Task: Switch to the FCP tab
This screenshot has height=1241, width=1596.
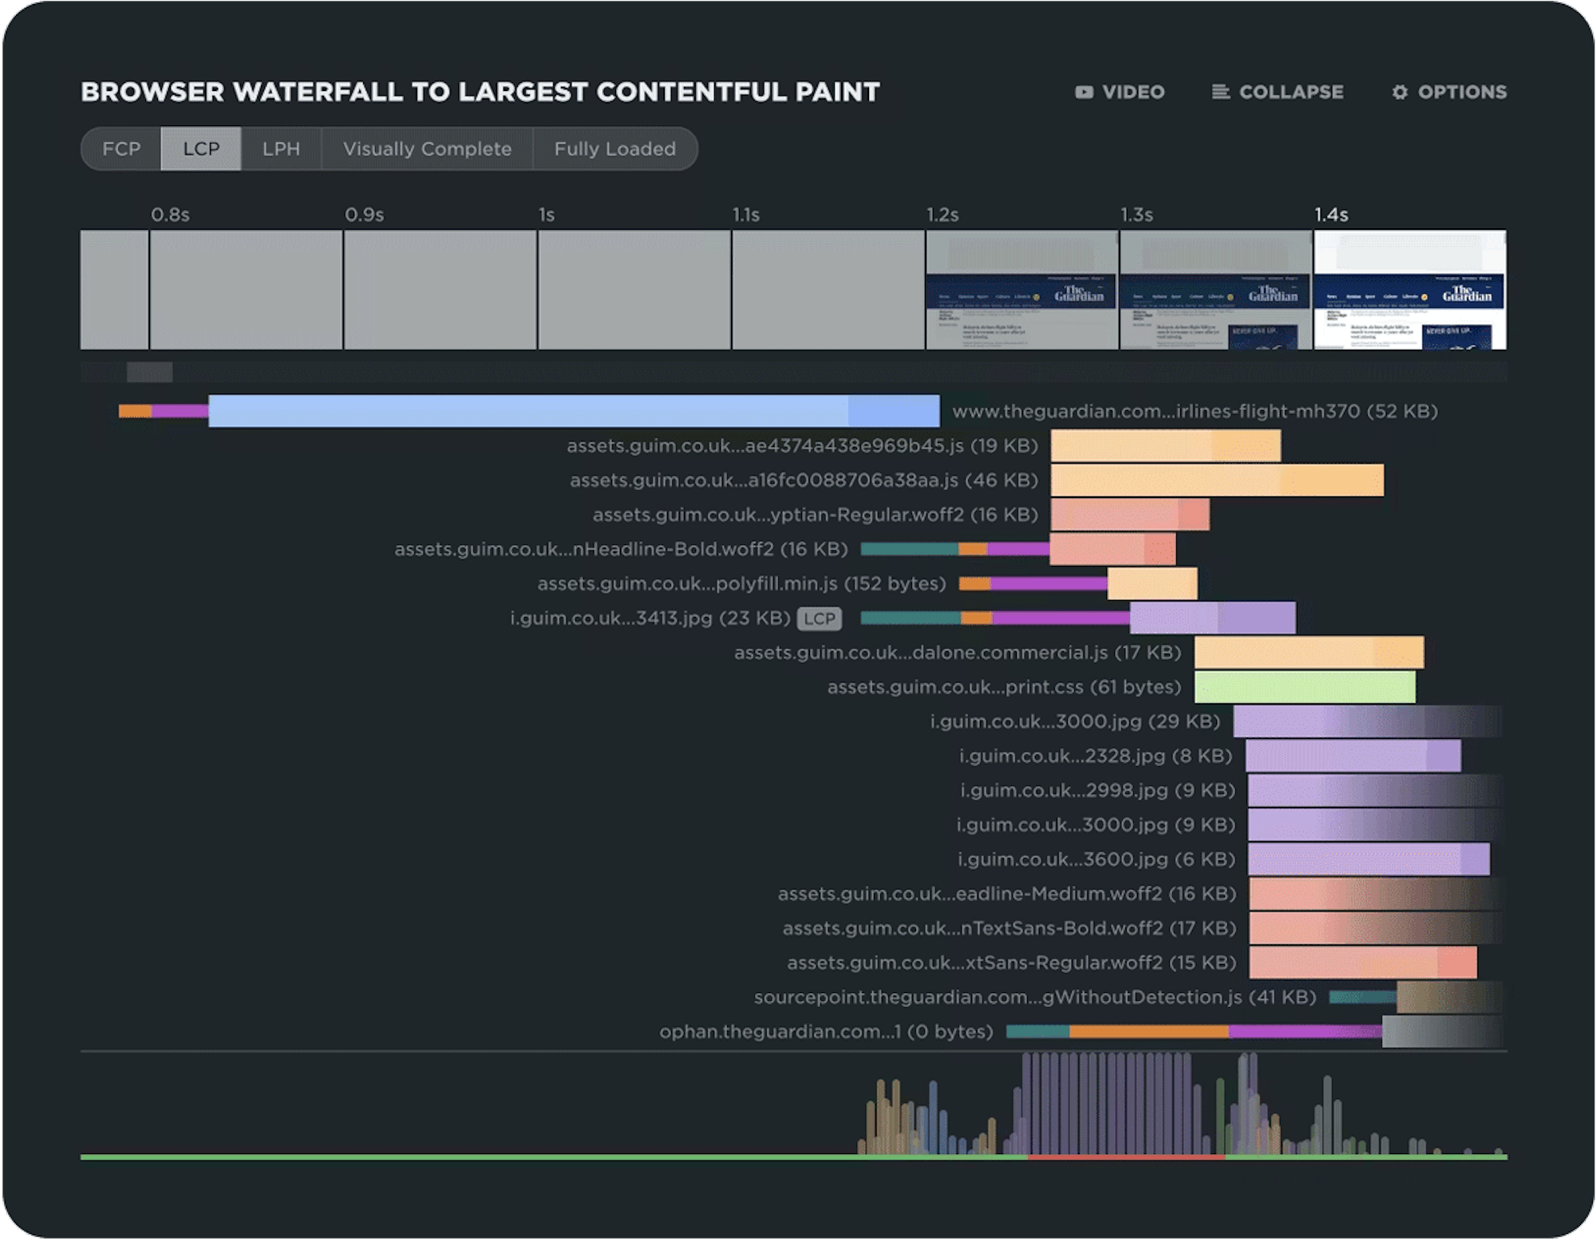Action: tap(121, 149)
